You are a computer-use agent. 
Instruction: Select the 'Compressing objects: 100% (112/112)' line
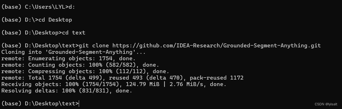tap(85, 71)
